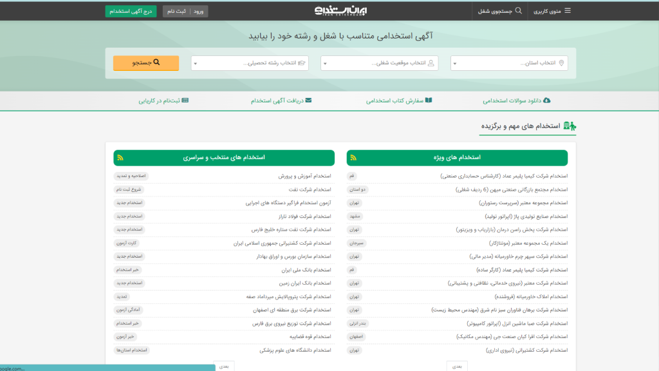Click the درج آگهی استخدام button
The height and width of the screenshot is (371, 659).
pyautogui.click(x=131, y=12)
